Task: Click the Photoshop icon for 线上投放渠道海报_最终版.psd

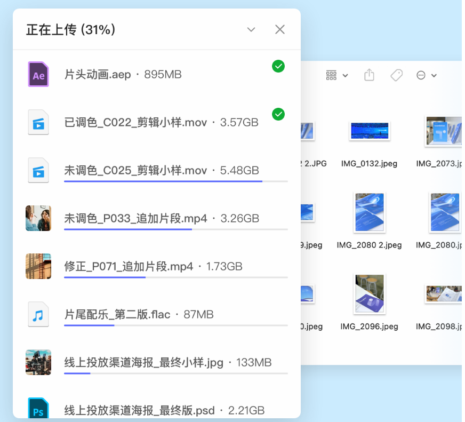Action: (38, 409)
